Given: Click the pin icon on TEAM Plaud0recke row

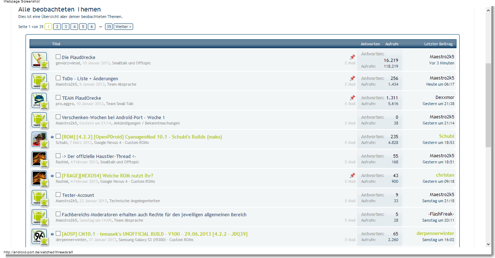Looking at the screenshot, I should pyautogui.click(x=352, y=98).
